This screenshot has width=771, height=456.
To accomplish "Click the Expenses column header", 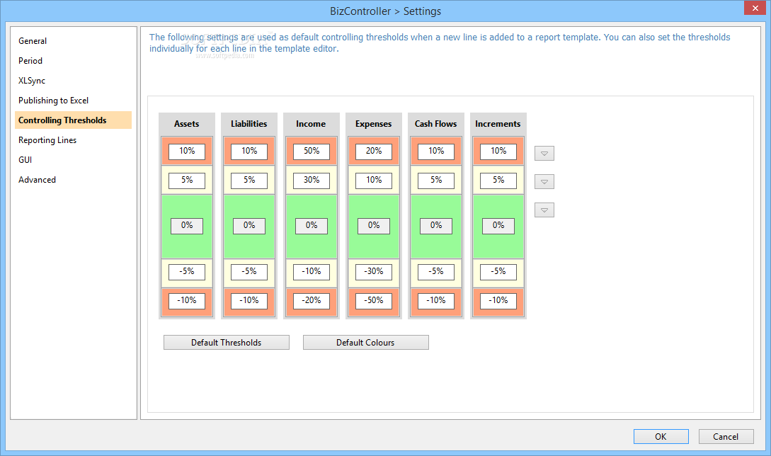I will pos(374,124).
